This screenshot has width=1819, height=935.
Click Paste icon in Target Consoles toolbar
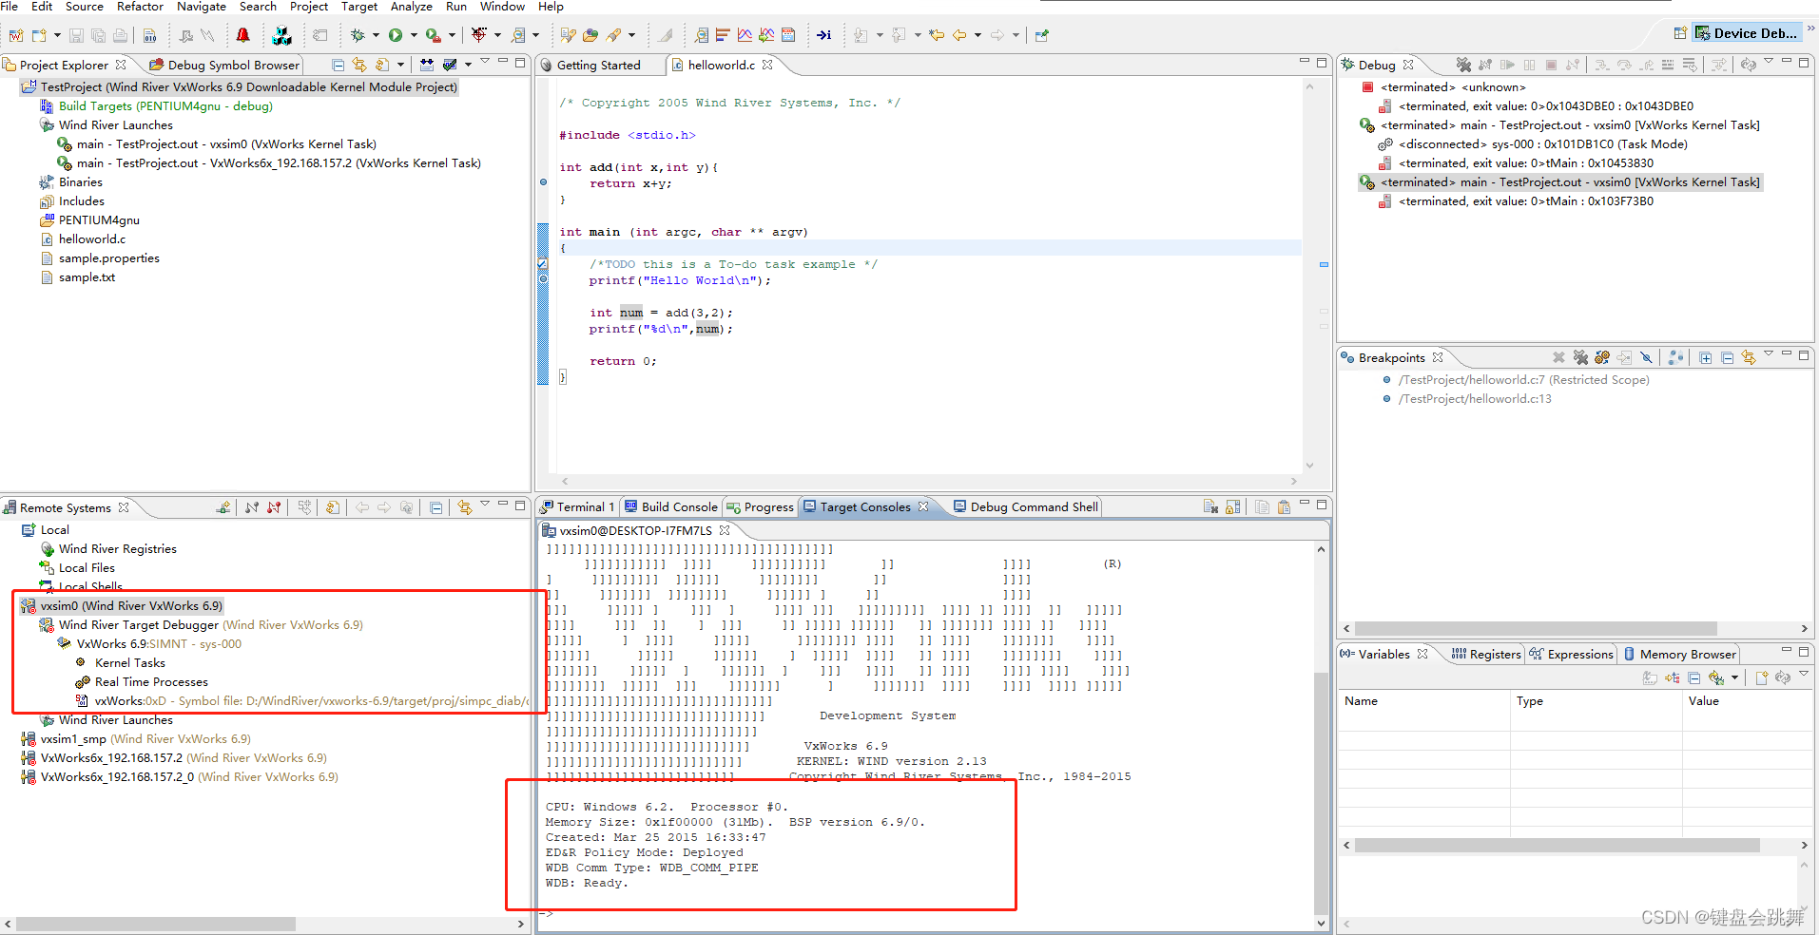click(x=1284, y=507)
